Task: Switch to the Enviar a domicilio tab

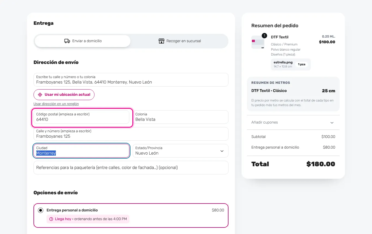Action: click(83, 41)
